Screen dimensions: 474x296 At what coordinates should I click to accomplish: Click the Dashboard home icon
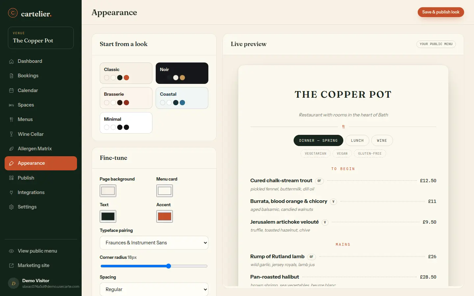pos(11,62)
